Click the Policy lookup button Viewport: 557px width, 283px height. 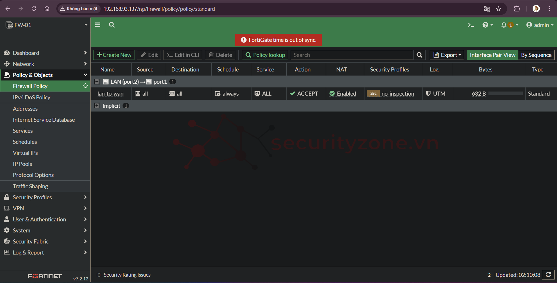265,55
